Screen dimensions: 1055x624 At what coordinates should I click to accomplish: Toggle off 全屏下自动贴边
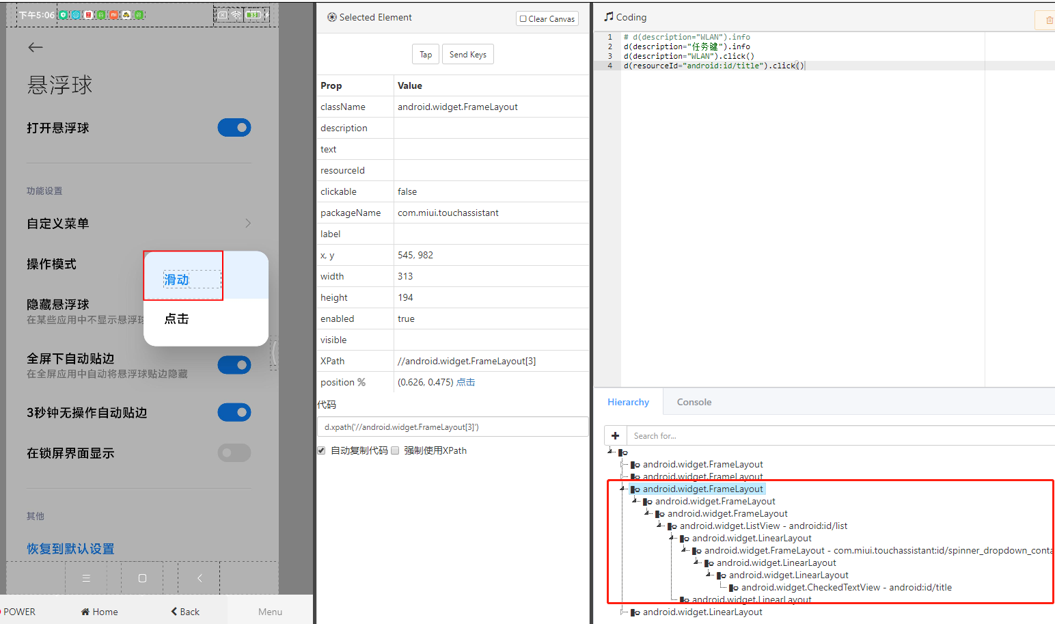click(234, 364)
